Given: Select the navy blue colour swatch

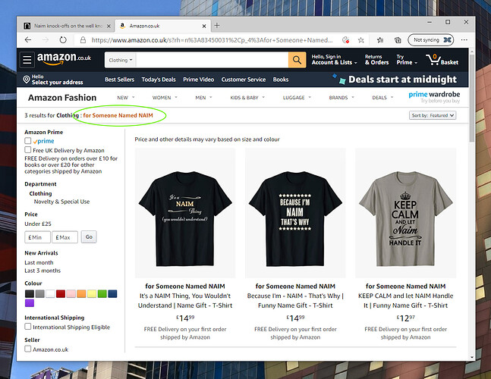Looking at the screenshot, I should (x=112, y=293).
